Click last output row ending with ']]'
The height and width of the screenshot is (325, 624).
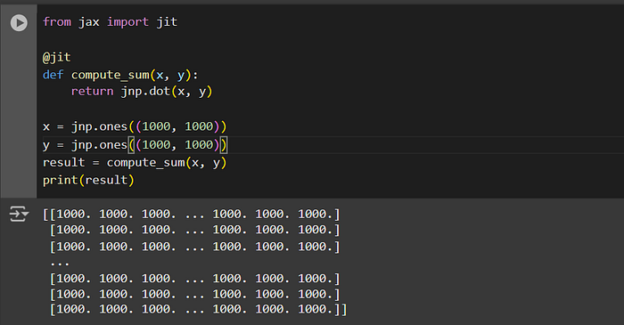tap(198, 309)
